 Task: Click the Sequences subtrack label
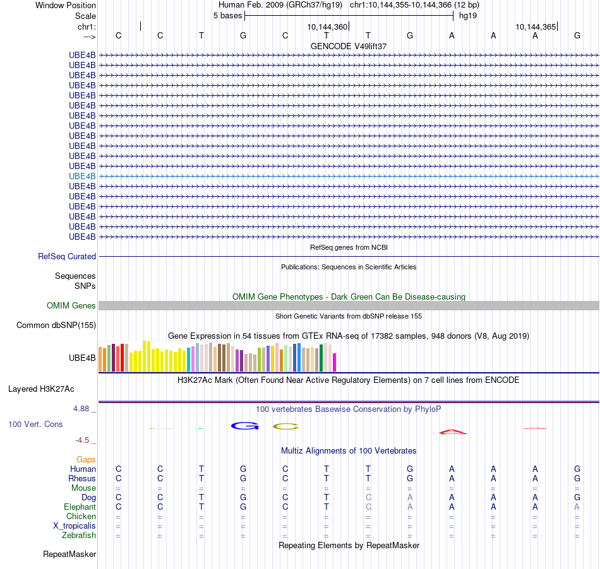pos(75,276)
